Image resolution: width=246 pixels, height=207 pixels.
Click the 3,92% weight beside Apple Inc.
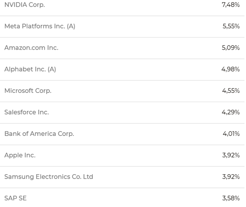click(x=231, y=155)
